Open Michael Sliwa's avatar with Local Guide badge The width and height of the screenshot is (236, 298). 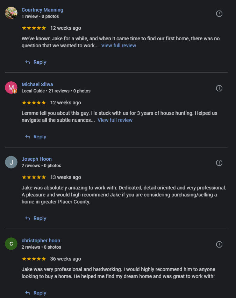[11, 88]
